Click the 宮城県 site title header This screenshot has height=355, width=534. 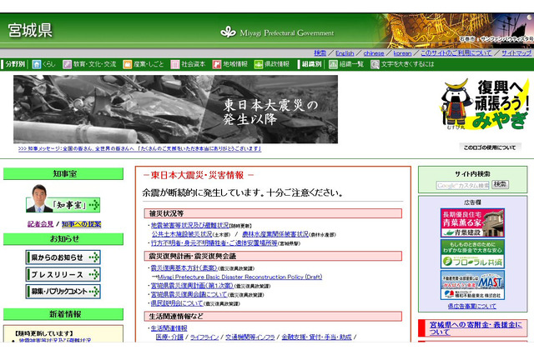click(30, 30)
